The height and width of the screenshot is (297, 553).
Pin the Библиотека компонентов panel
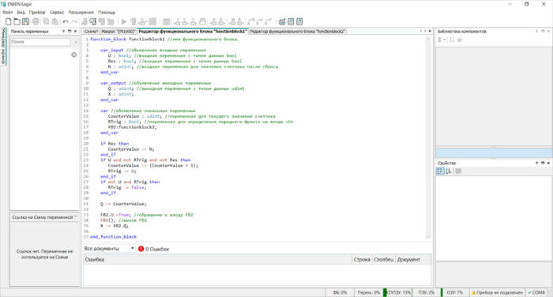click(536, 32)
